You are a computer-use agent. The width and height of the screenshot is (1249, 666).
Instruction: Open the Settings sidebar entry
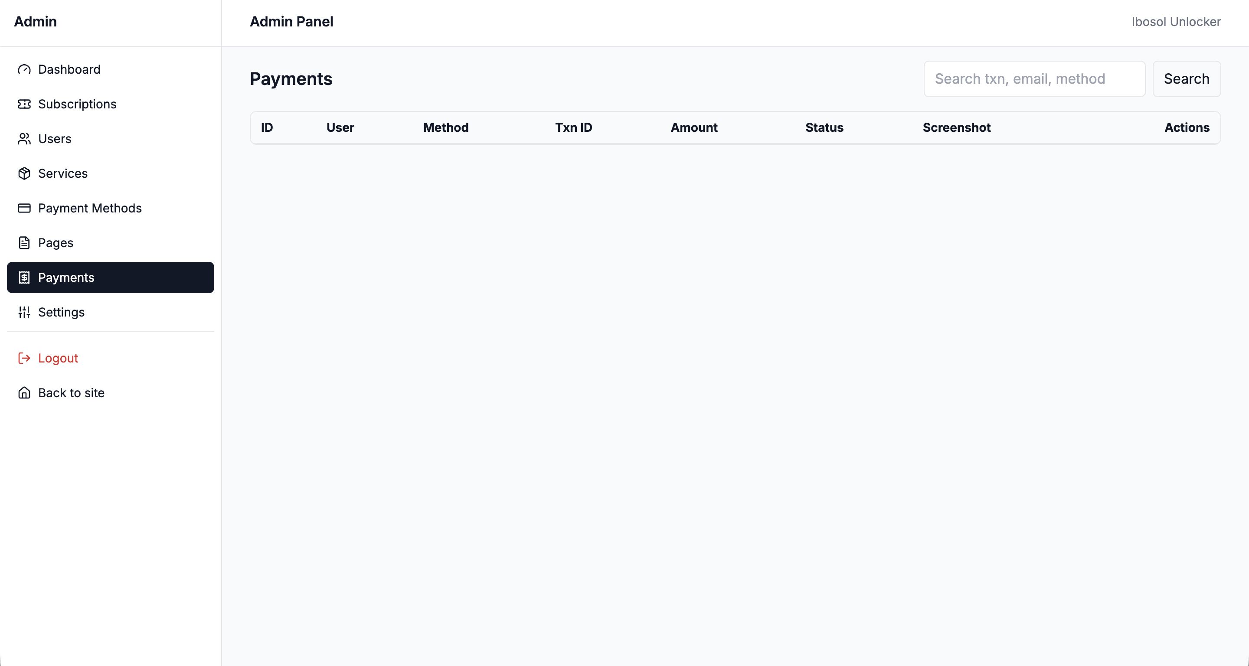[61, 312]
